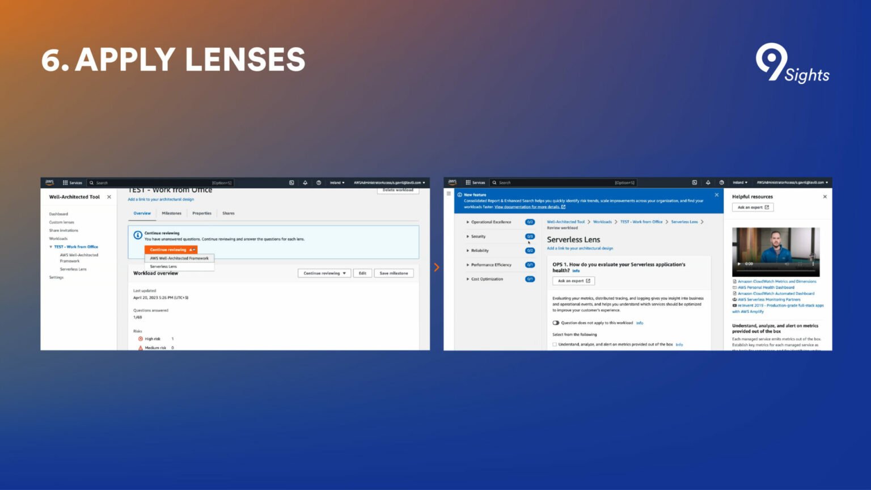Toggle 'Question does not apply to this workload'
The width and height of the screenshot is (871, 490).
tap(556, 323)
